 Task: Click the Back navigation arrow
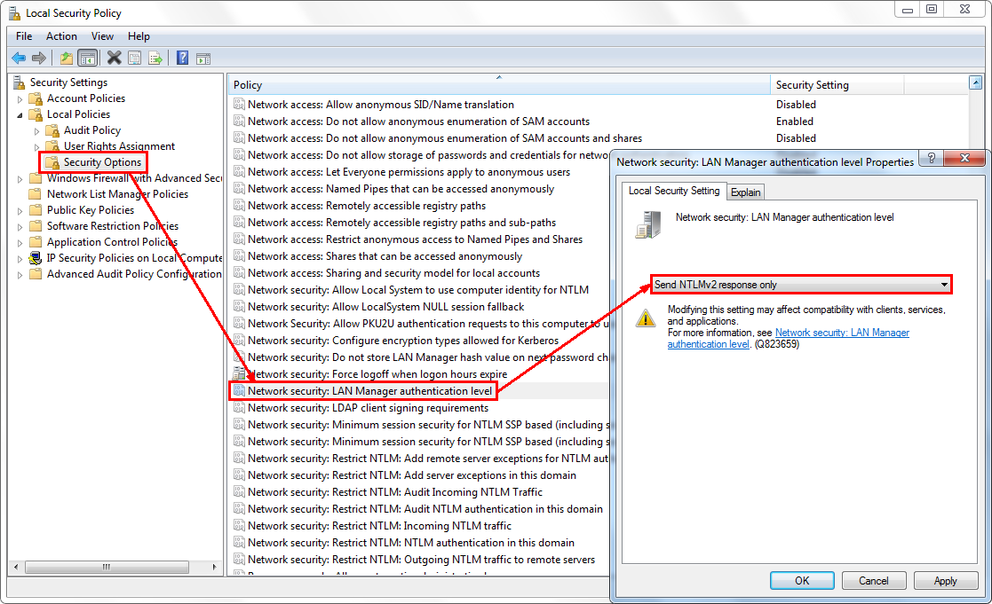coord(19,58)
